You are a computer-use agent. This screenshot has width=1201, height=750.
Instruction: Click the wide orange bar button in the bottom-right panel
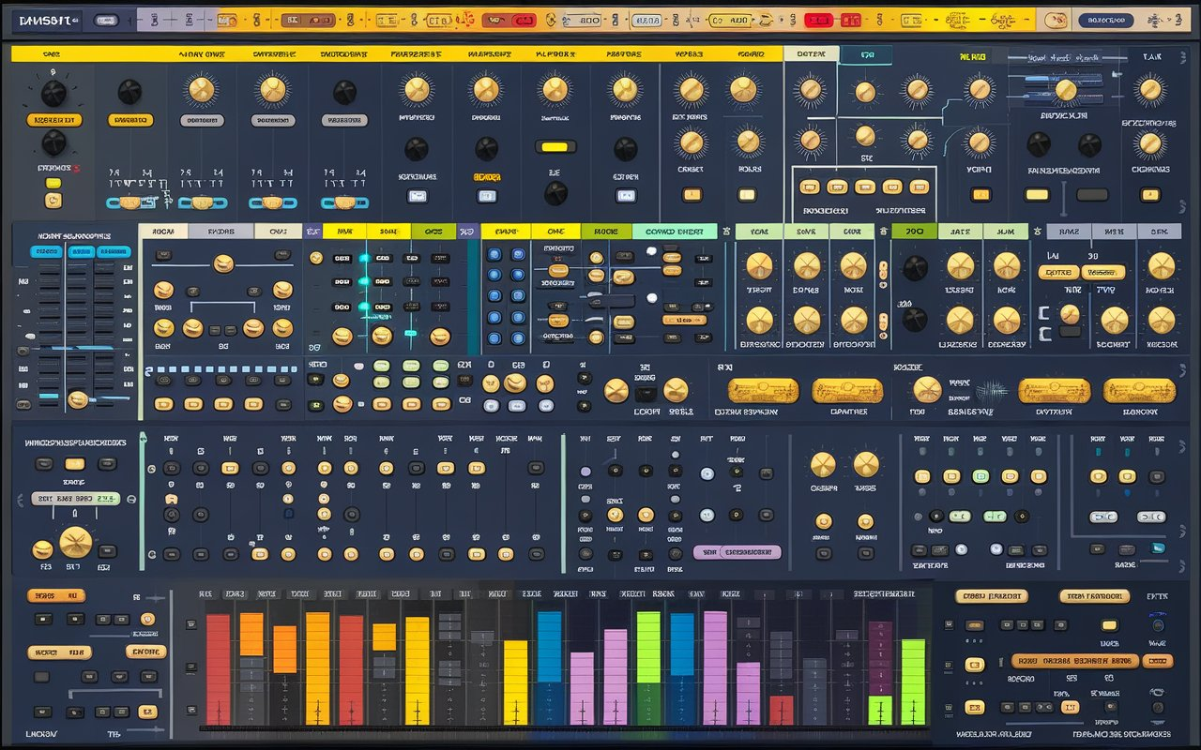pos(1075,661)
